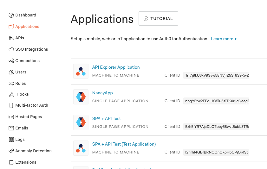
Task: Click the APIs building-blocks icon
Action: click(x=11, y=38)
